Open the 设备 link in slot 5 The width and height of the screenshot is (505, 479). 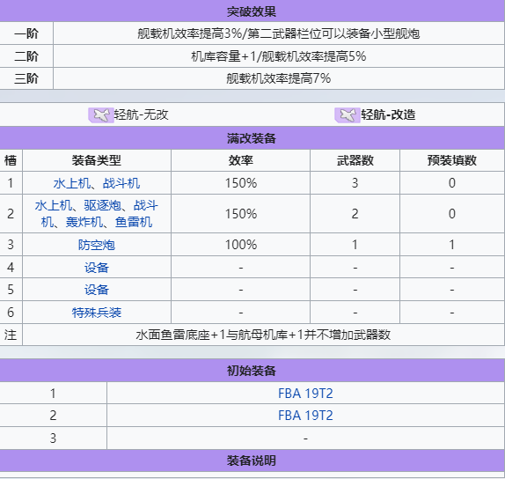coord(96,290)
